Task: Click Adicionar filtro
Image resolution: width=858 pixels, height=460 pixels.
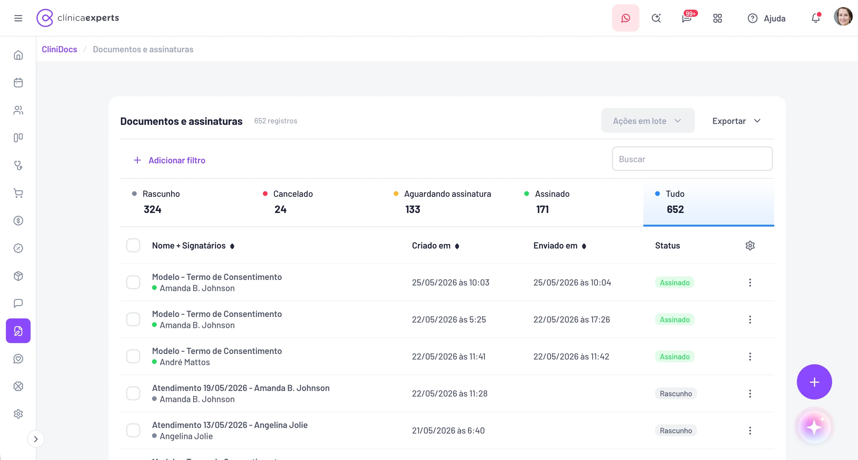Action: coord(169,160)
